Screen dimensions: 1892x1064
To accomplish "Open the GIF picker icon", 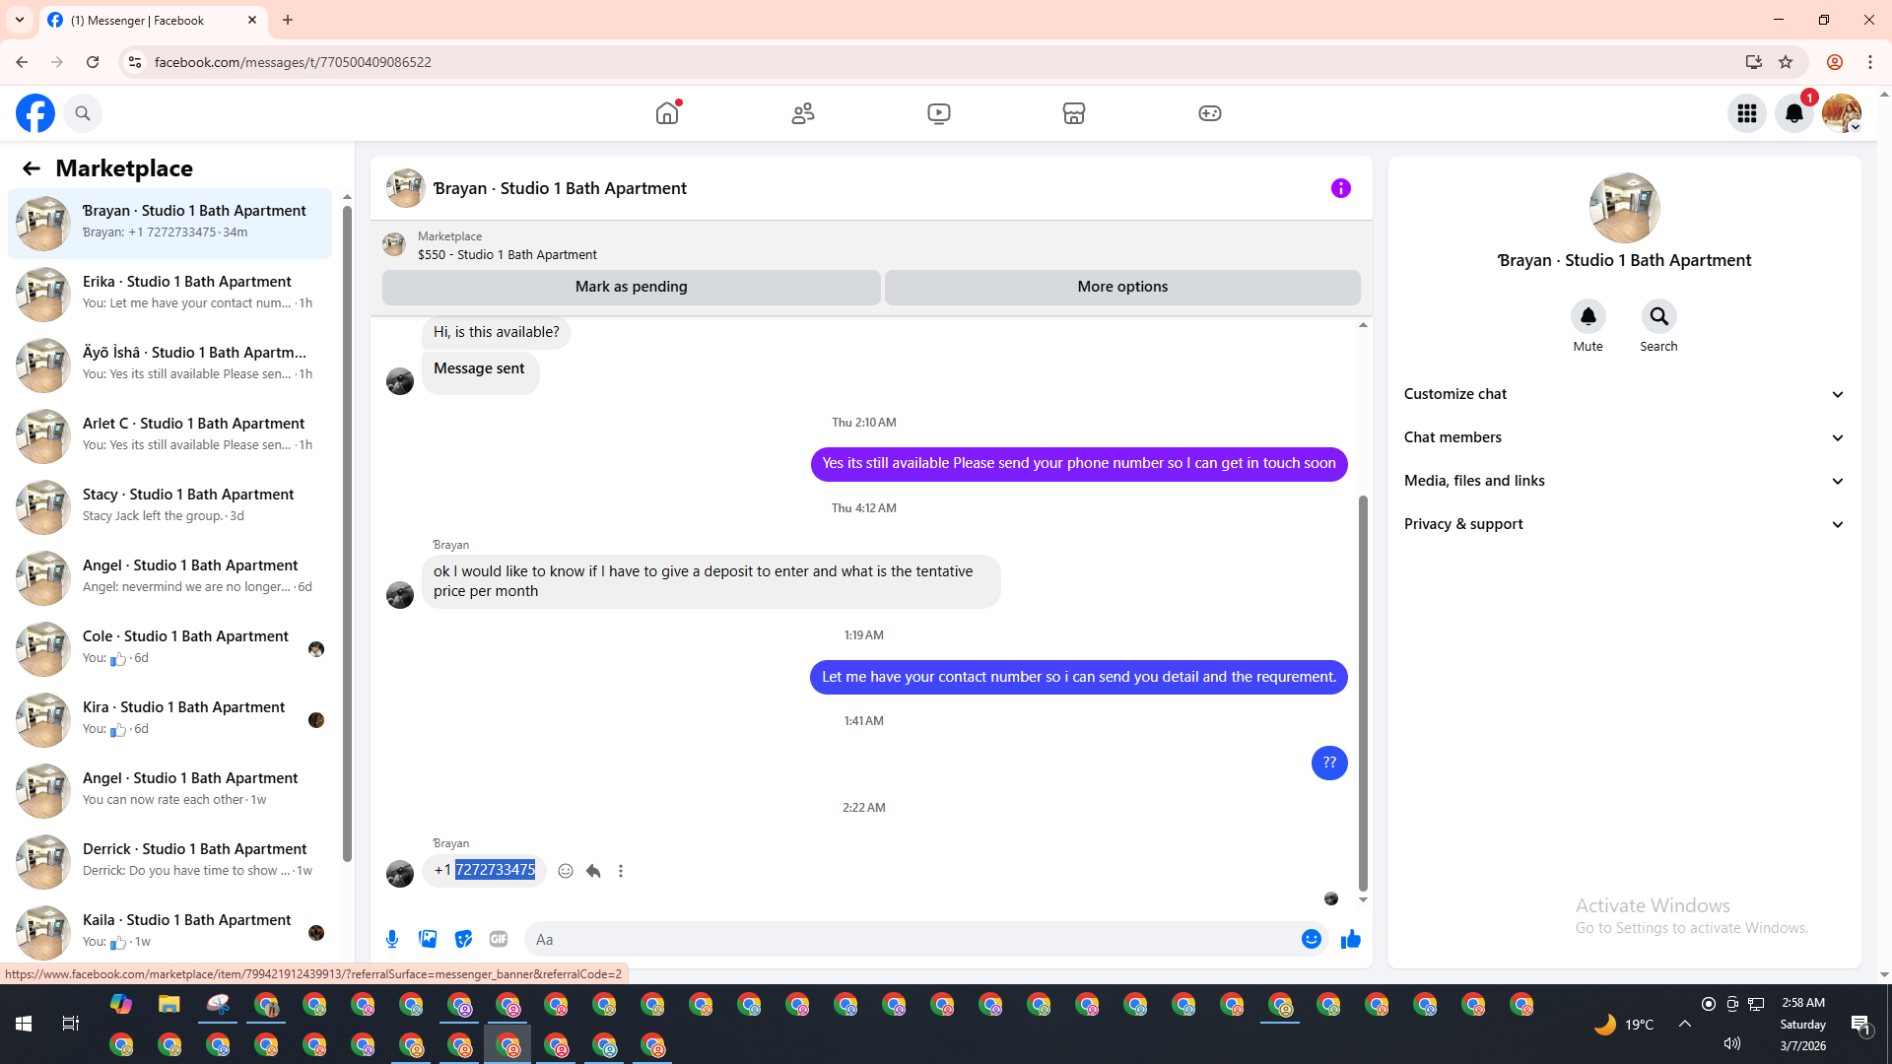I will click(499, 939).
